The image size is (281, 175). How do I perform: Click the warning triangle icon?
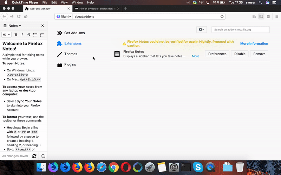point(124,43)
